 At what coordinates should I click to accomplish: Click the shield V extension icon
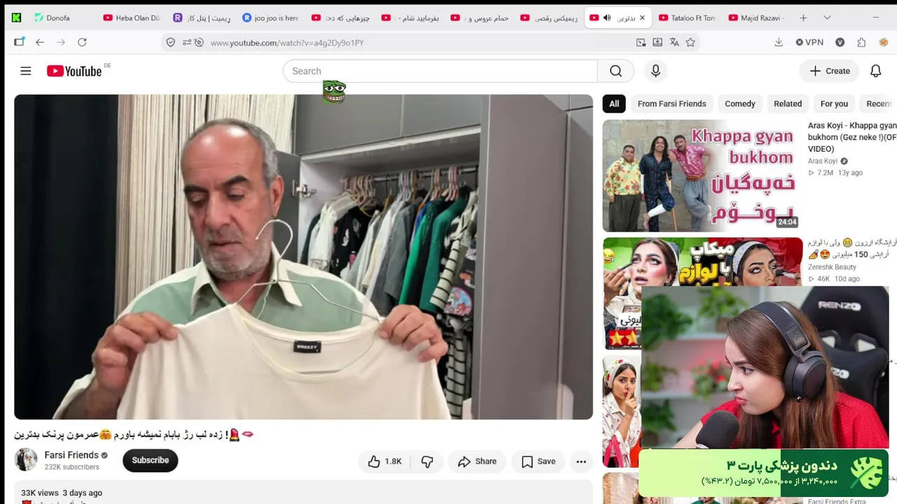point(840,43)
